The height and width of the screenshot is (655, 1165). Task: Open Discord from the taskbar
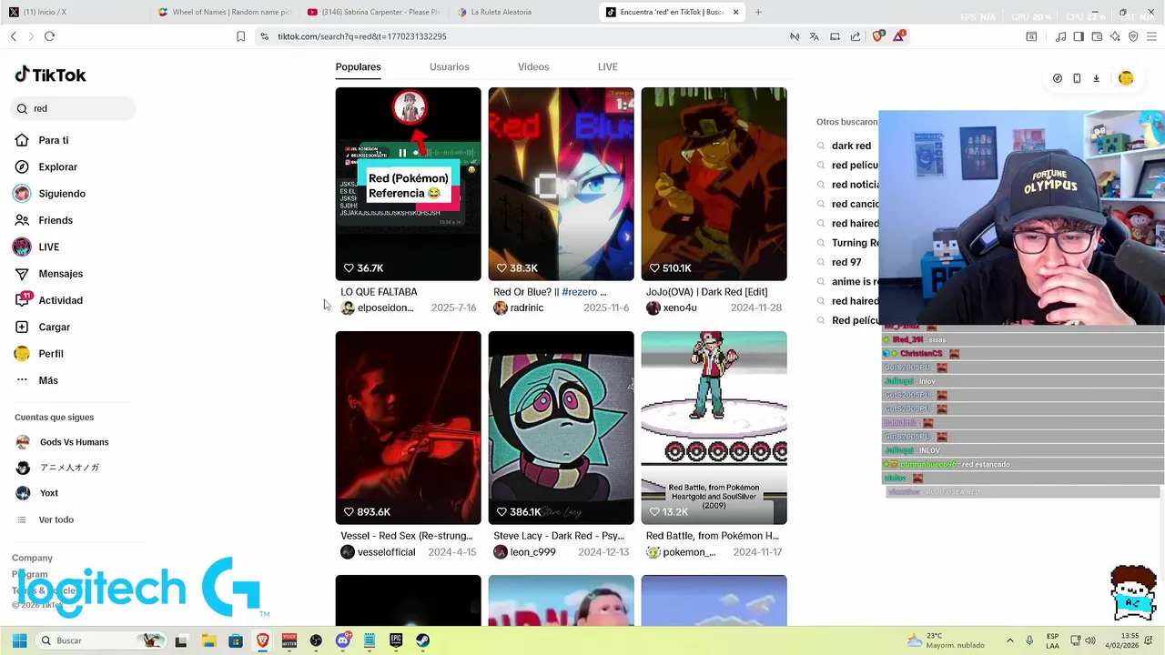[342, 640]
